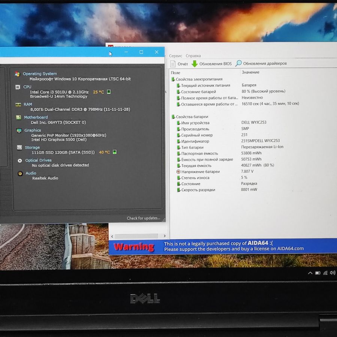The height and width of the screenshot is (337, 337).
Task: Select the Свойства батареи group row
Action: click(x=190, y=117)
